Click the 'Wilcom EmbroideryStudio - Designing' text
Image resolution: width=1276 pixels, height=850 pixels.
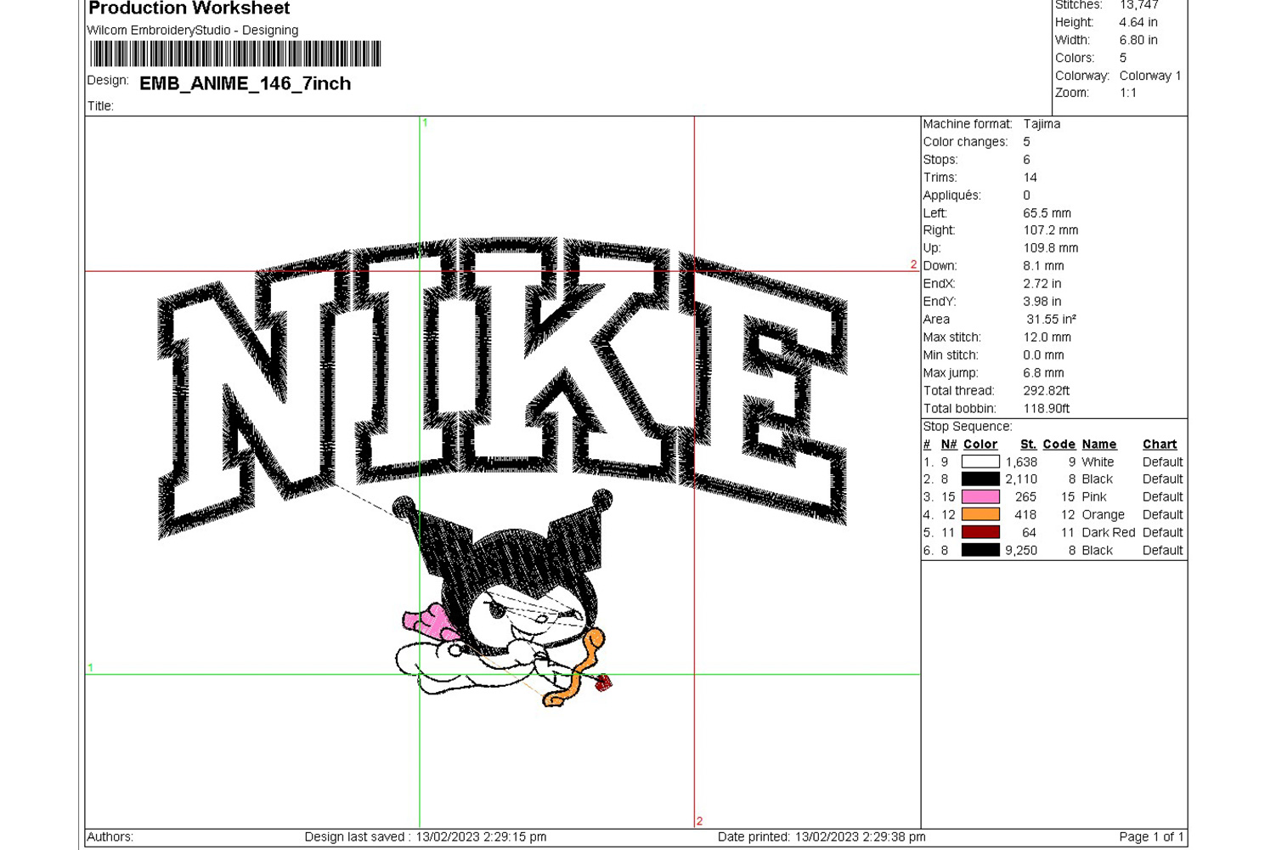(x=193, y=31)
